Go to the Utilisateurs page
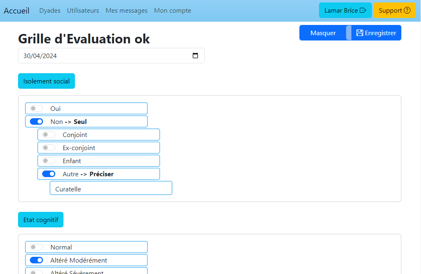Image resolution: width=421 pixels, height=274 pixels. coord(83,11)
